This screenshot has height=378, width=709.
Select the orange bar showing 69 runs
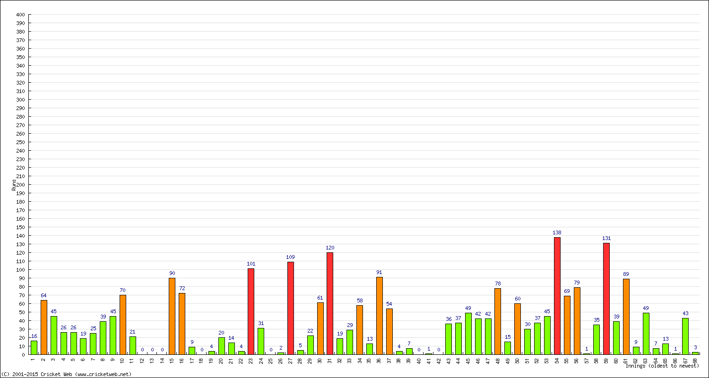[567, 325]
